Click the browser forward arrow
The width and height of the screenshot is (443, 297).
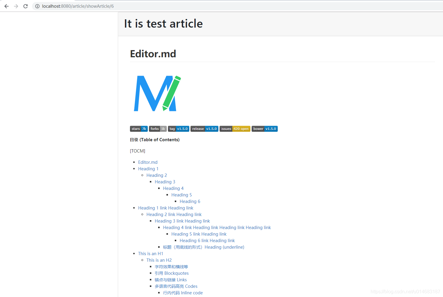16,6
